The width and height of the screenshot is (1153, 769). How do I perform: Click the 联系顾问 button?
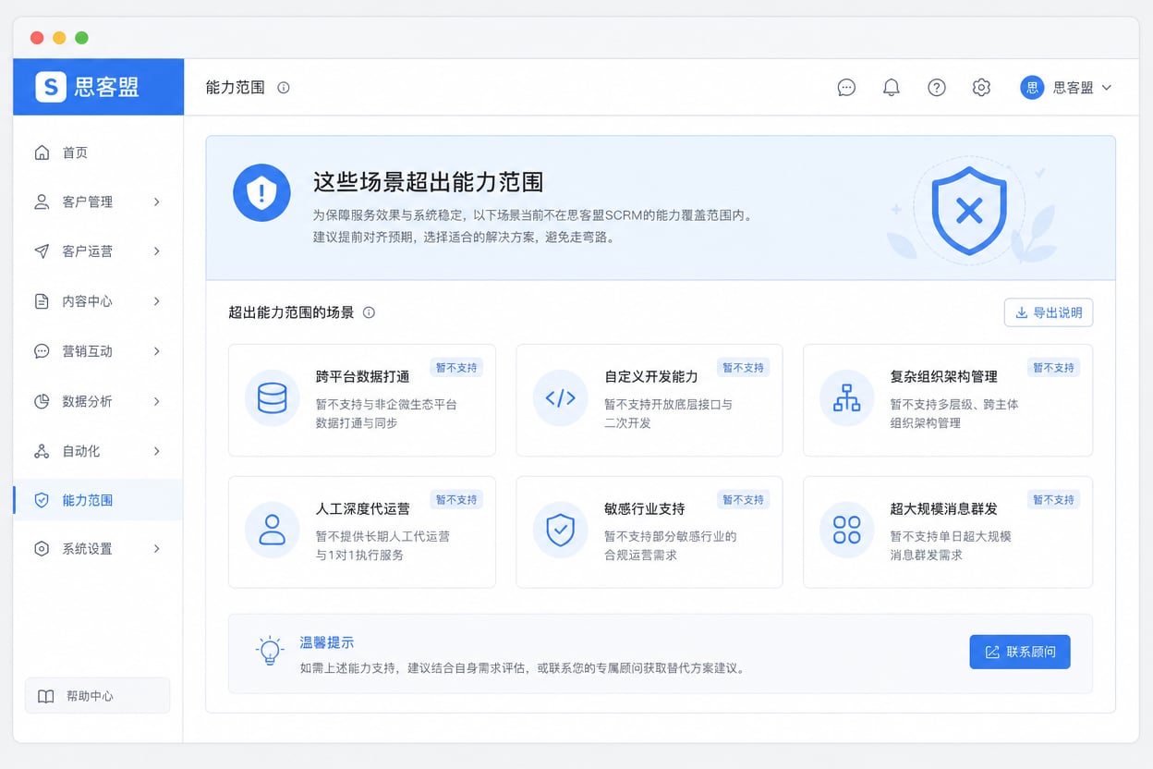click(x=1020, y=652)
